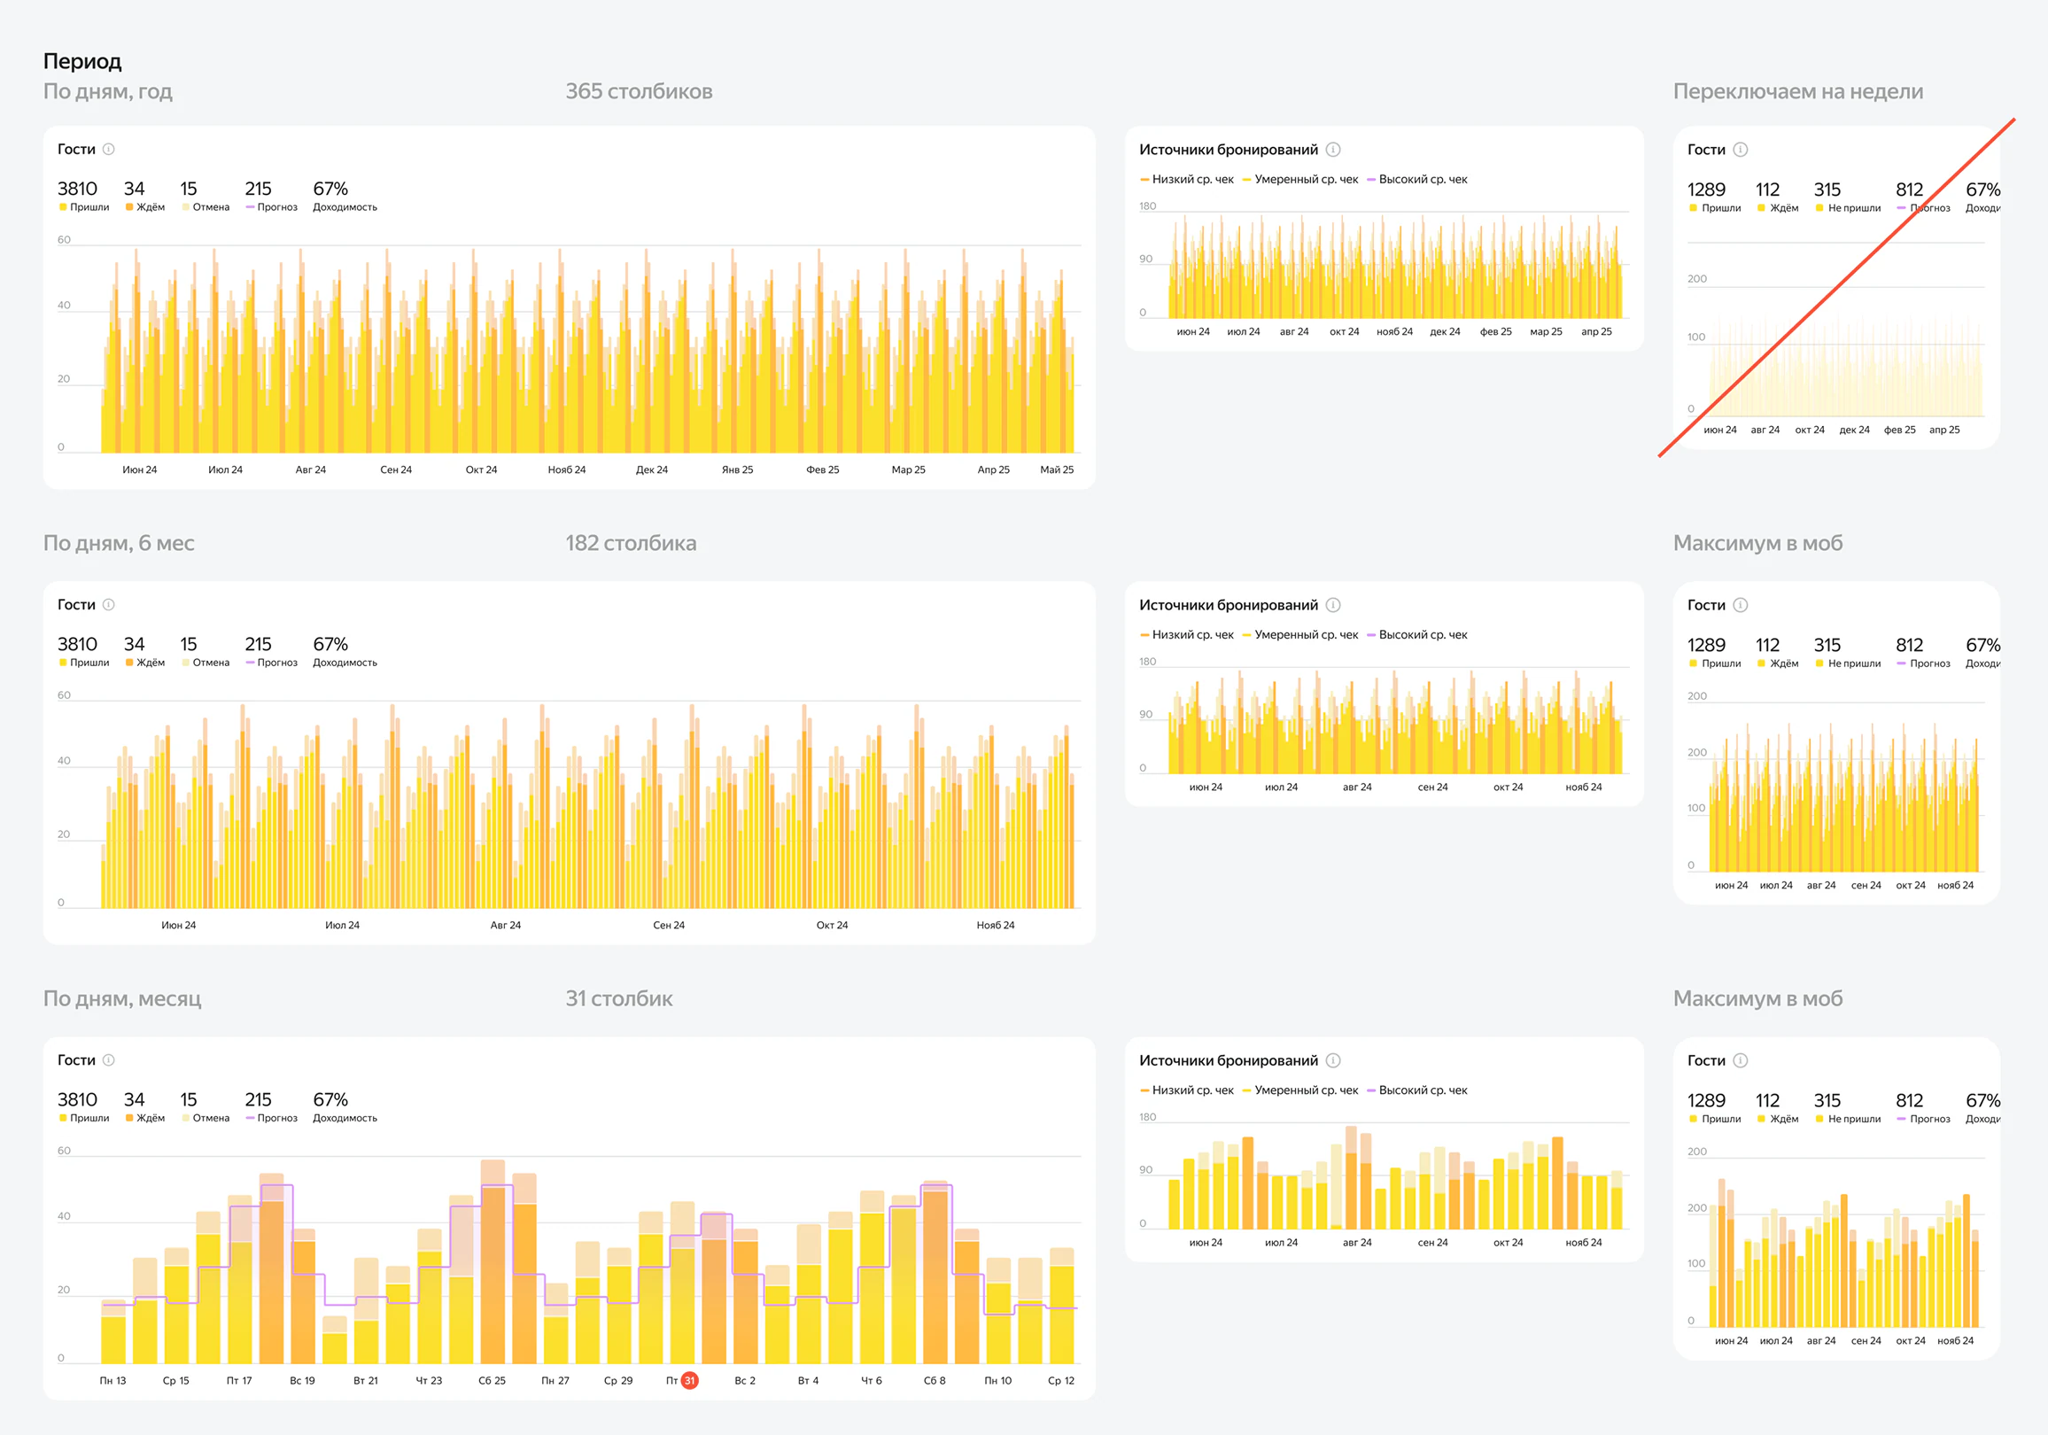
Task: Click the 67% Доходимость value in yearly card
Action: [x=330, y=189]
